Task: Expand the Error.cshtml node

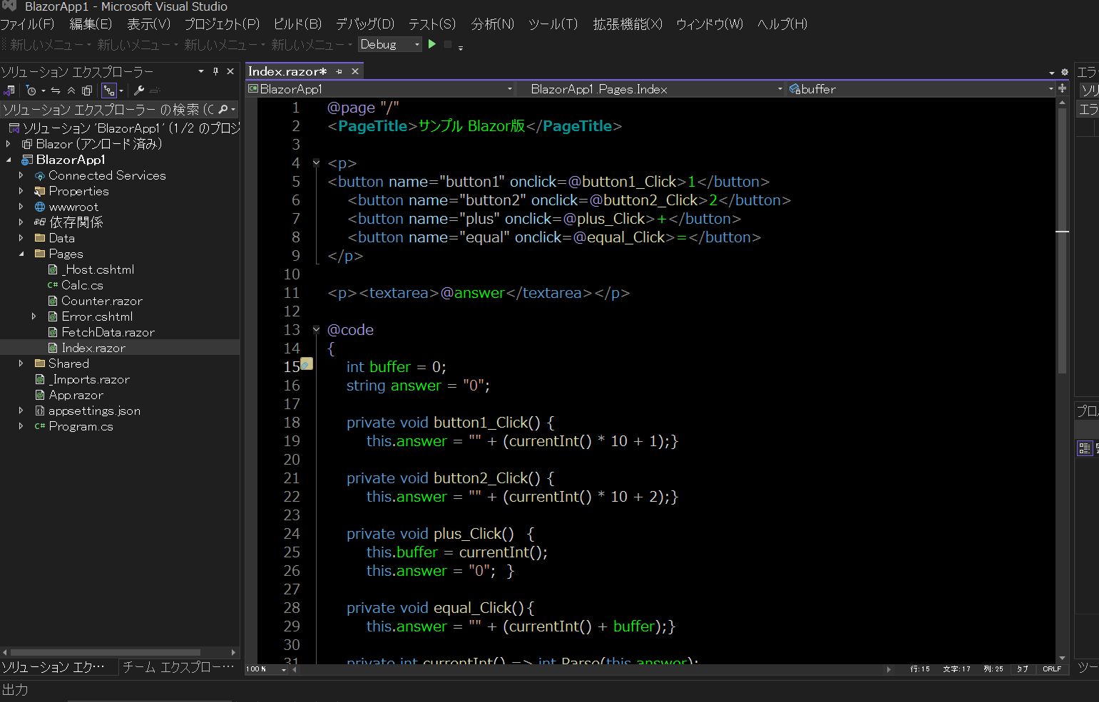Action: [x=34, y=316]
